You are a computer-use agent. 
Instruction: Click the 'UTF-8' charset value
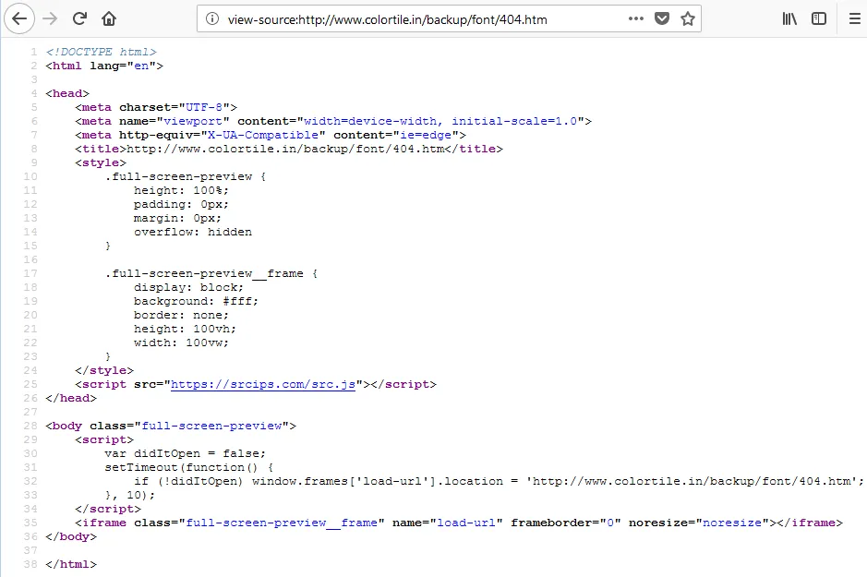[x=204, y=107]
